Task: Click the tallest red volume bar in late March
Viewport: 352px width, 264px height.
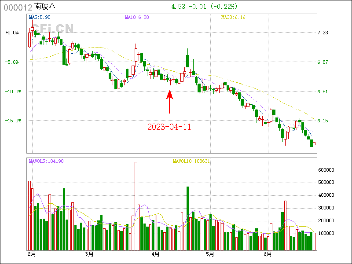Action: [136, 206]
